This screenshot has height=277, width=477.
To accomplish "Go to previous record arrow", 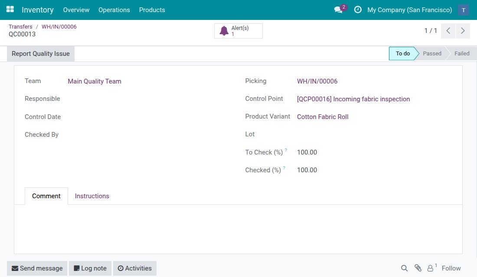I will click(x=448, y=31).
